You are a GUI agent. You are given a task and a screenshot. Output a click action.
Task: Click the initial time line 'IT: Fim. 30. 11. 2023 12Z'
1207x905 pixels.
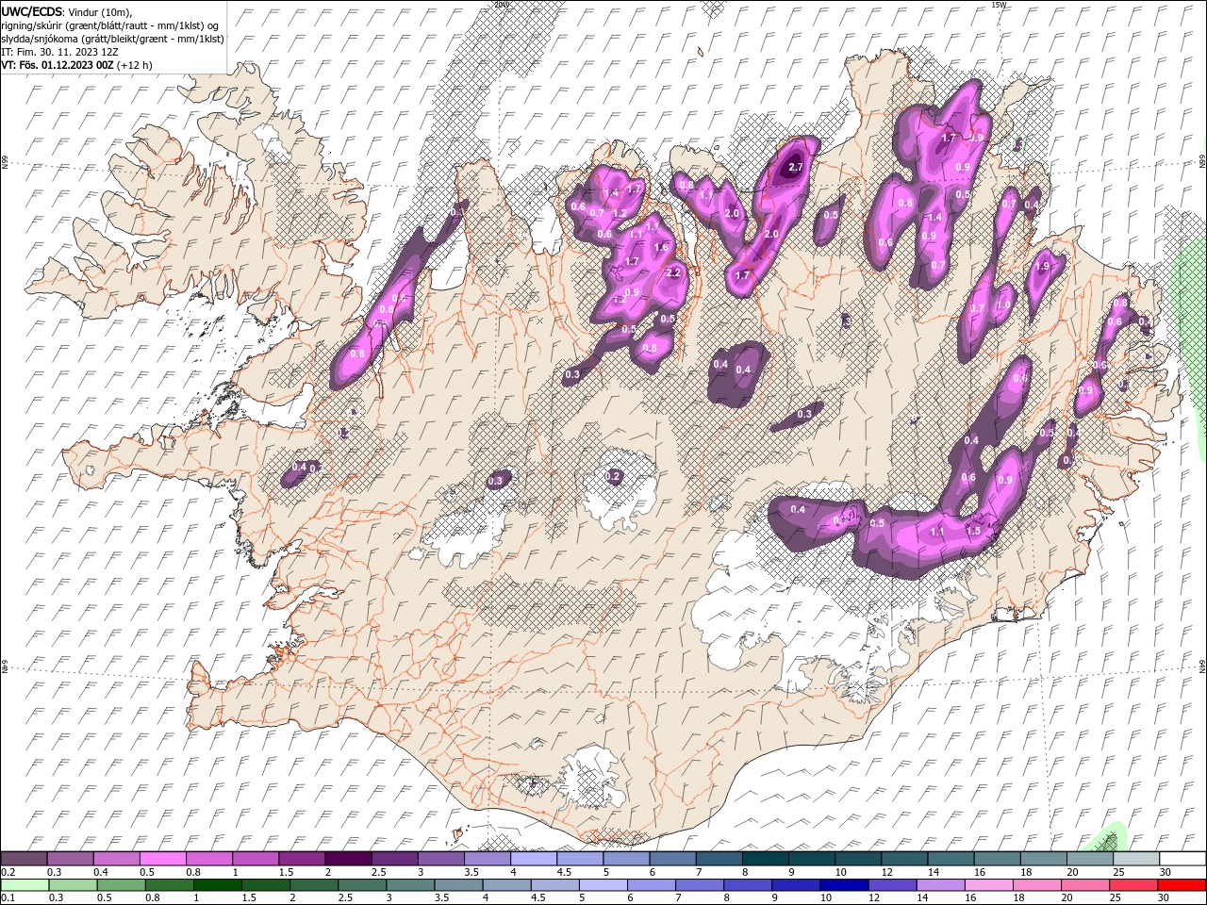(58, 52)
